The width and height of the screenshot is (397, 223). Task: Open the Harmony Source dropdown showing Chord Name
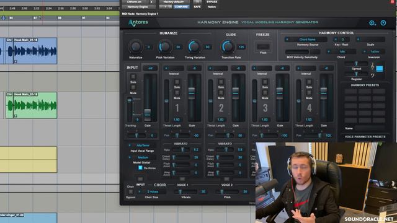click(x=306, y=40)
